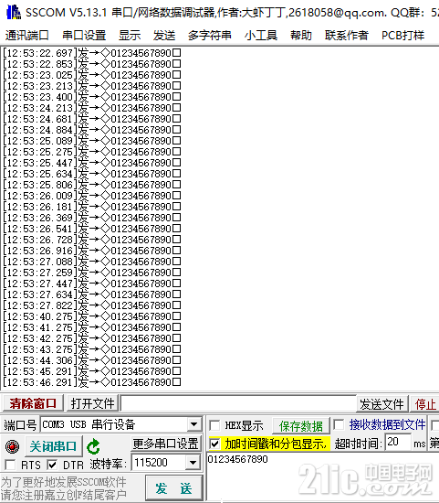Click the 更多串口设置 button

coord(166,444)
